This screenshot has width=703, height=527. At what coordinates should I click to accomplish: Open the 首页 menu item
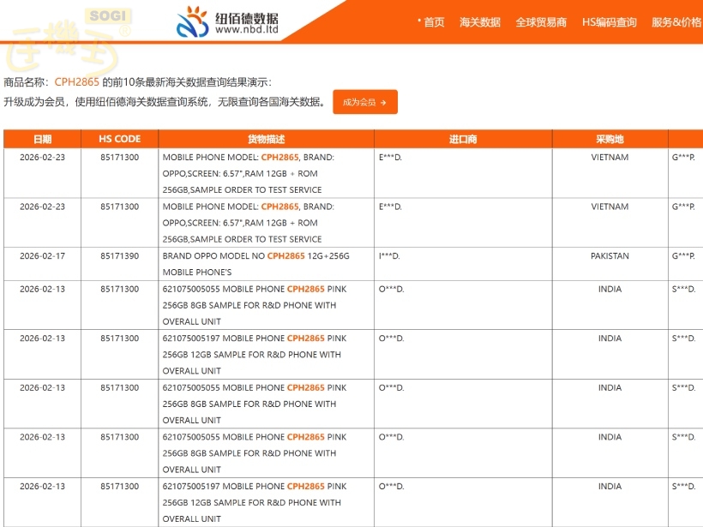point(434,22)
